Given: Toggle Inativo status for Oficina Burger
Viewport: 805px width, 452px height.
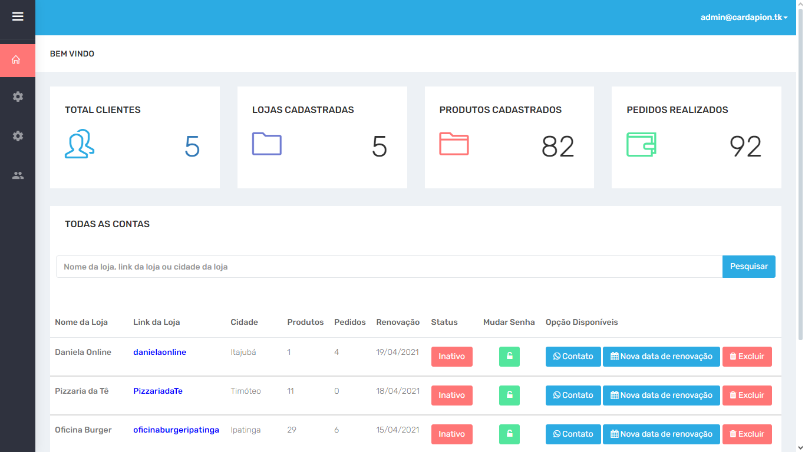Looking at the screenshot, I should [451, 434].
